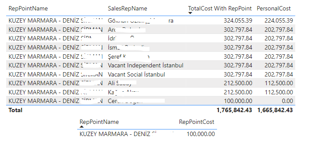Sort by the SalesRepName column header
Viewport: 336px width, 163px height.
coord(128,9)
